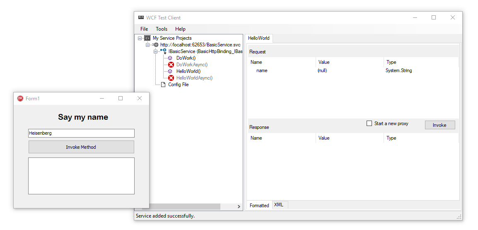Collapse the localhost BasicService.svc node
This screenshot has height=230, width=478.
[x=148, y=45]
